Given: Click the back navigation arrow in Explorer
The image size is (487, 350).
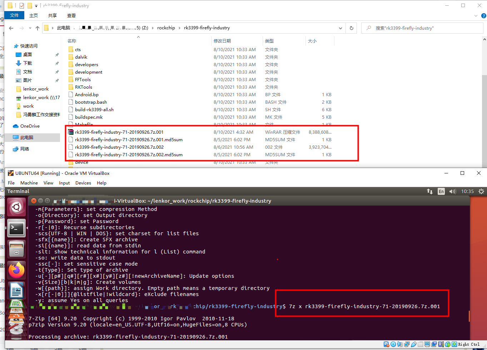Looking at the screenshot, I should click(x=11, y=28).
